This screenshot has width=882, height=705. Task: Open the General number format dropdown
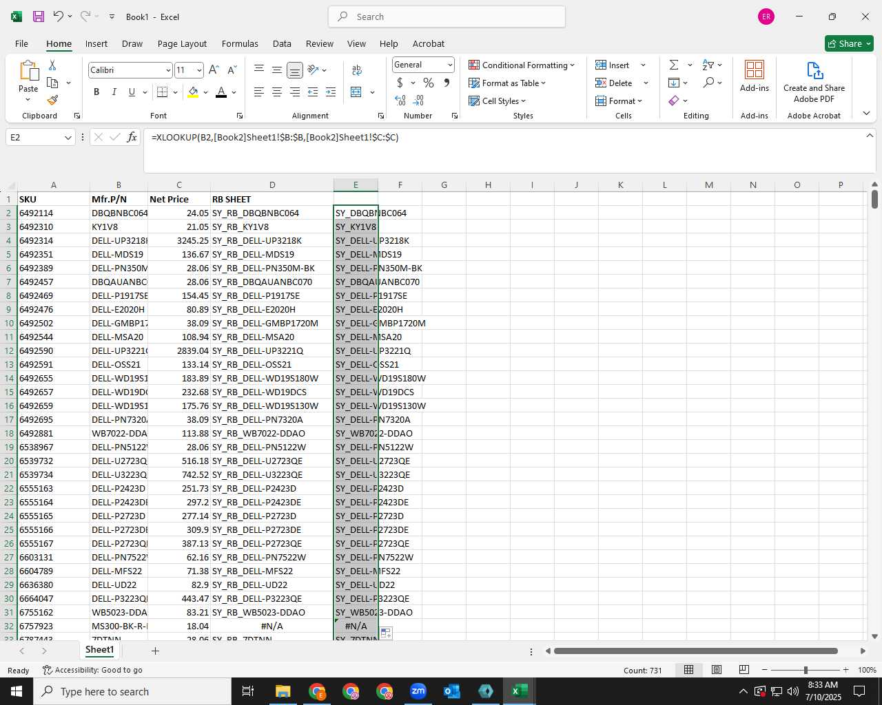450,65
